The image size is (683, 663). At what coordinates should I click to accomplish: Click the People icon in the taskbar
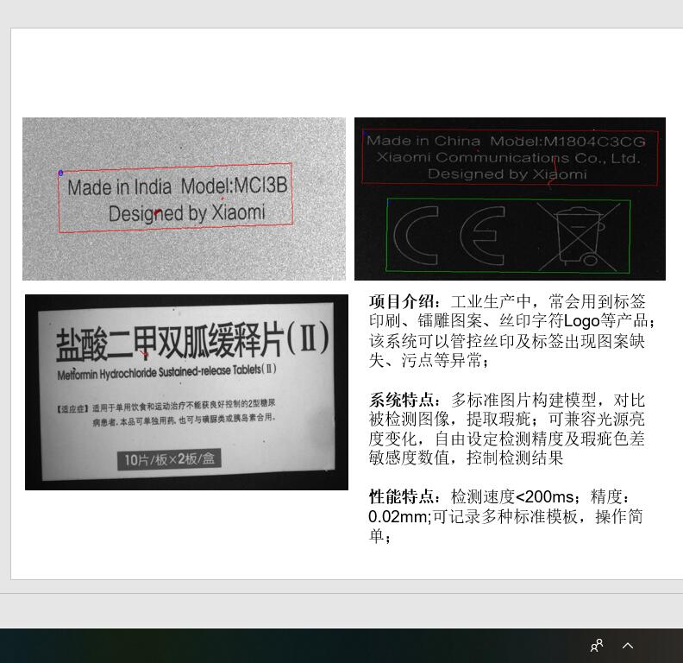pyautogui.click(x=596, y=646)
